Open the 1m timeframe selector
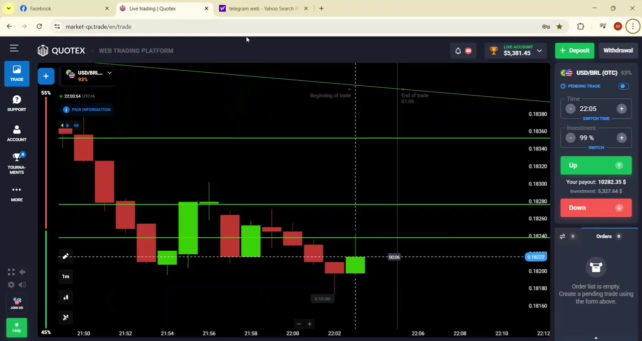 click(x=66, y=276)
